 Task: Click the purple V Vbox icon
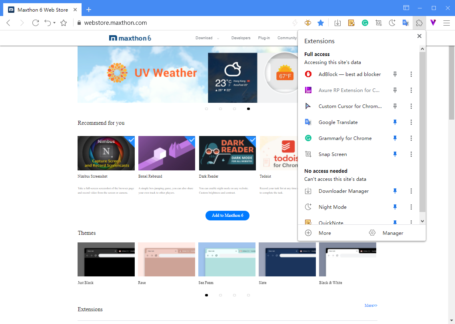click(x=433, y=23)
